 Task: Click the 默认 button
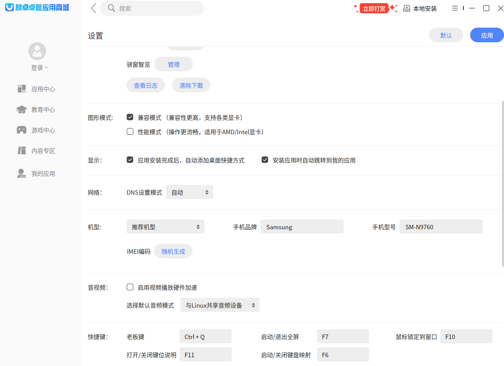click(446, 35)
